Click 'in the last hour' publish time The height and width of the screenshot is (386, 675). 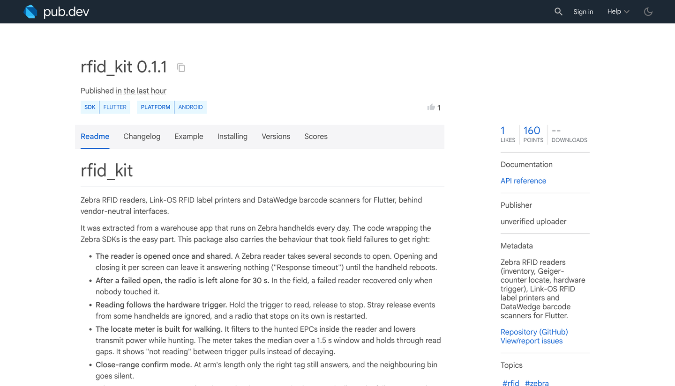[141, 91]
